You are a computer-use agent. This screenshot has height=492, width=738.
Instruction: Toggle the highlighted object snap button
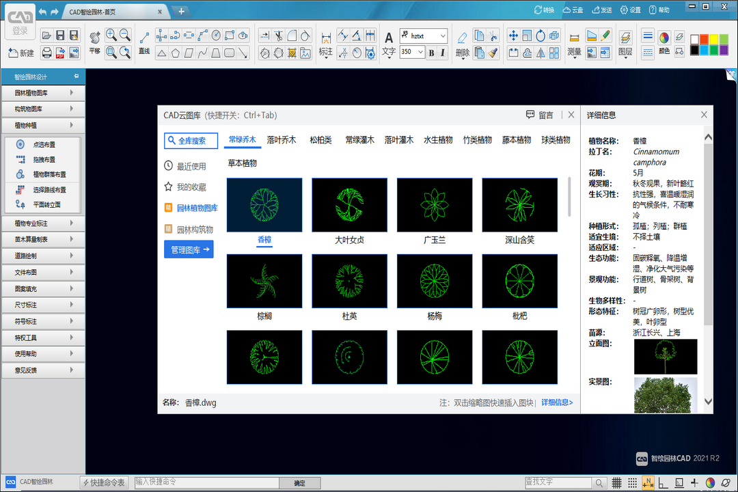click(x=648, y=482)
